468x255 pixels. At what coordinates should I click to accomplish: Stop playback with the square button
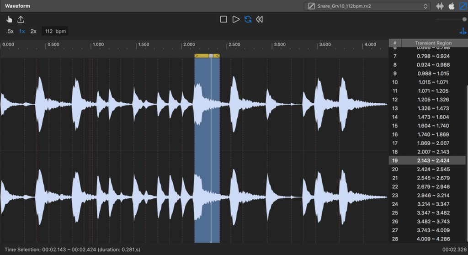[x=223, y=19]
